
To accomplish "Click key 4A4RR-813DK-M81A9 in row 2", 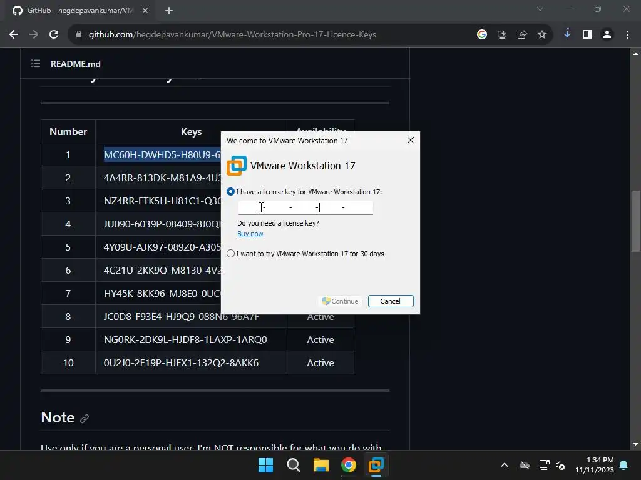I will pyautogui.click(x=162, y=178).
